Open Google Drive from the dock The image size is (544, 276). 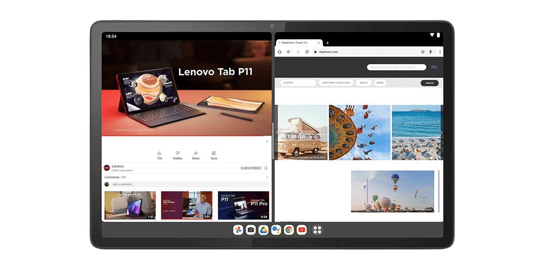(x=263, y=230)
